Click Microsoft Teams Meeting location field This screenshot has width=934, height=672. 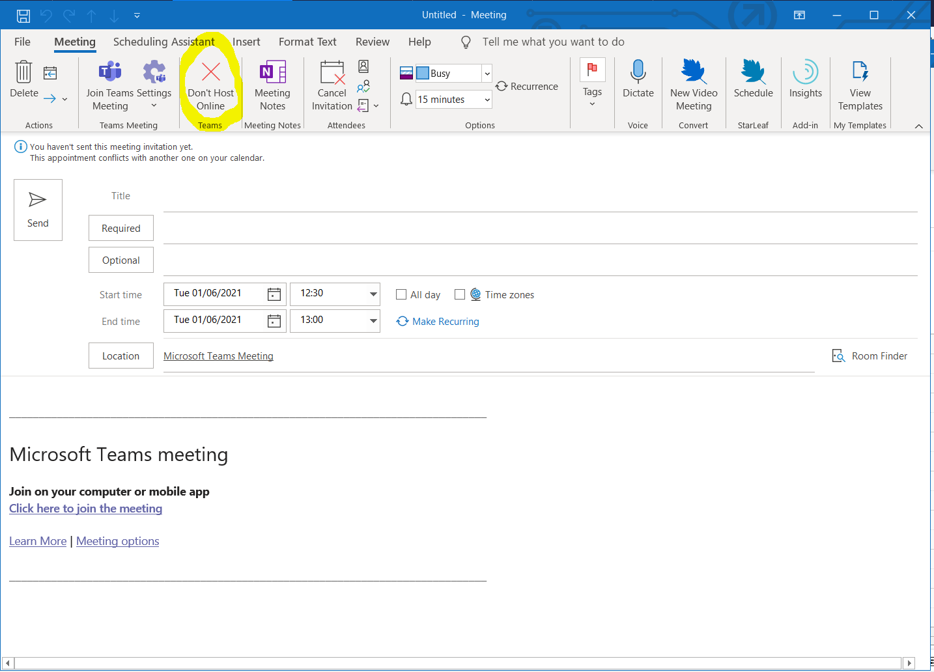(488, 356)
